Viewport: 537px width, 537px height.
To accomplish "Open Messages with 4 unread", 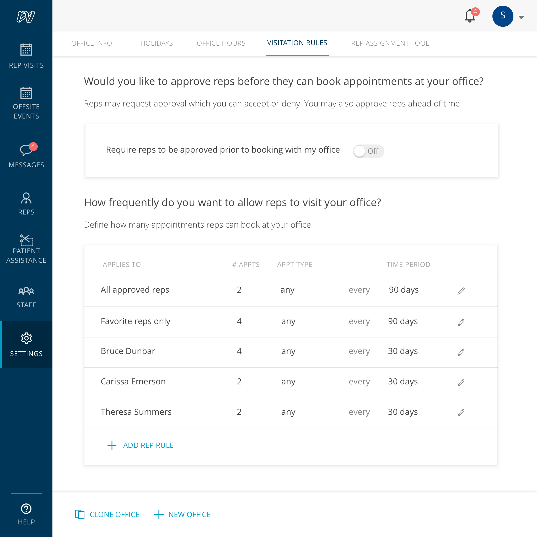I will [x=26, y=156].
